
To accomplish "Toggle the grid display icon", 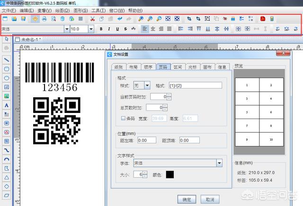I will [x=80, y=19].
